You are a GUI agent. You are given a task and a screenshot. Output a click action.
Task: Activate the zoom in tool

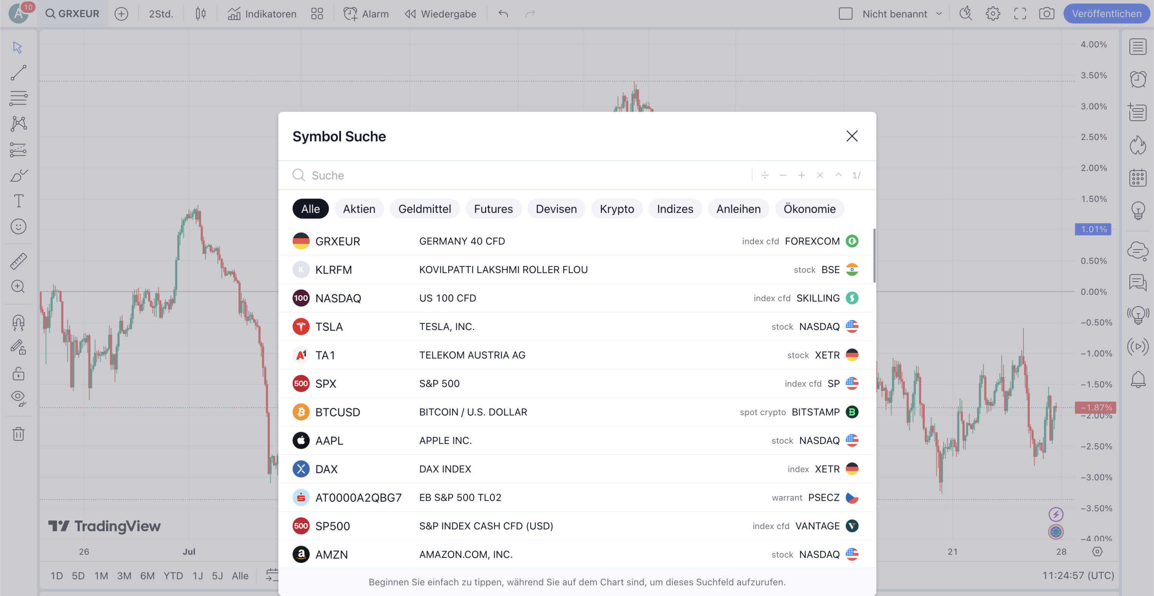pyautogui.click(x=18, y=286)
